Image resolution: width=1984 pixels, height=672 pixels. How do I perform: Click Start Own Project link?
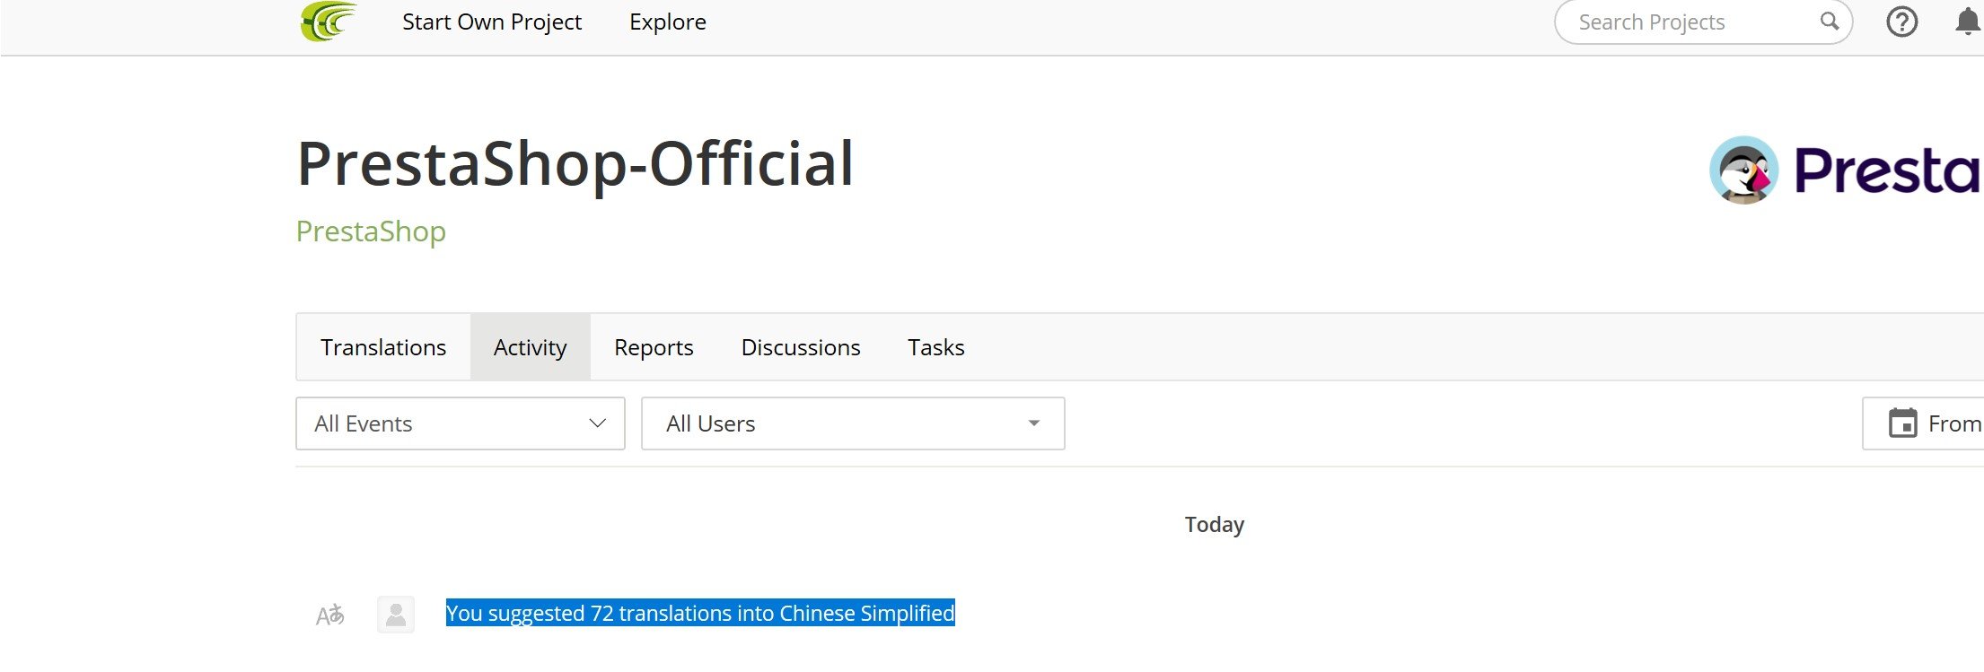point(492,22)
